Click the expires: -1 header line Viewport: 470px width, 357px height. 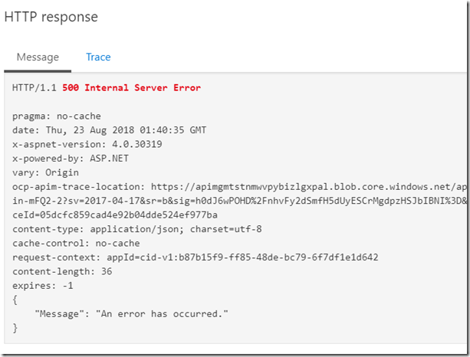(x=43, y=286)
